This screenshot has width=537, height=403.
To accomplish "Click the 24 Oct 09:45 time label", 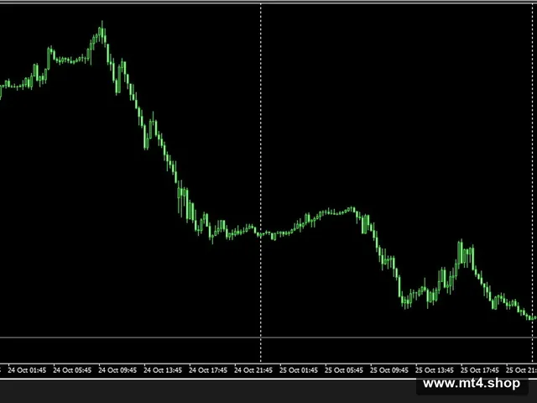I will (117, 370).
